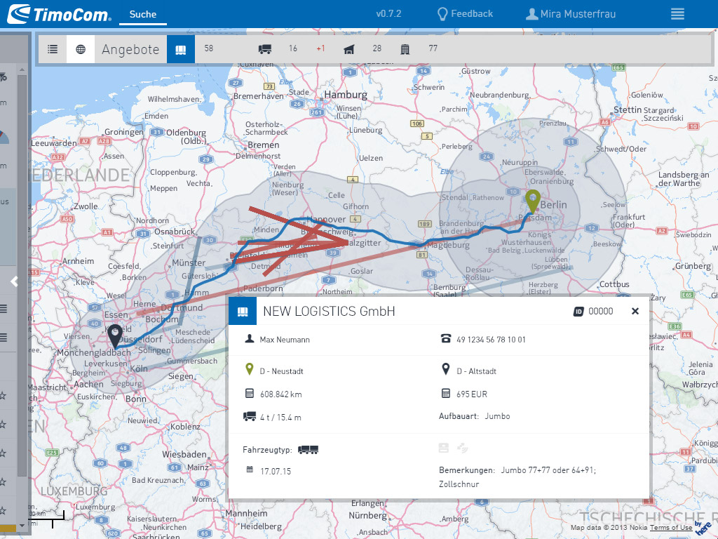718x539 pixels.
Task: Open the Terms of Use link
Action: coord(671,528)
